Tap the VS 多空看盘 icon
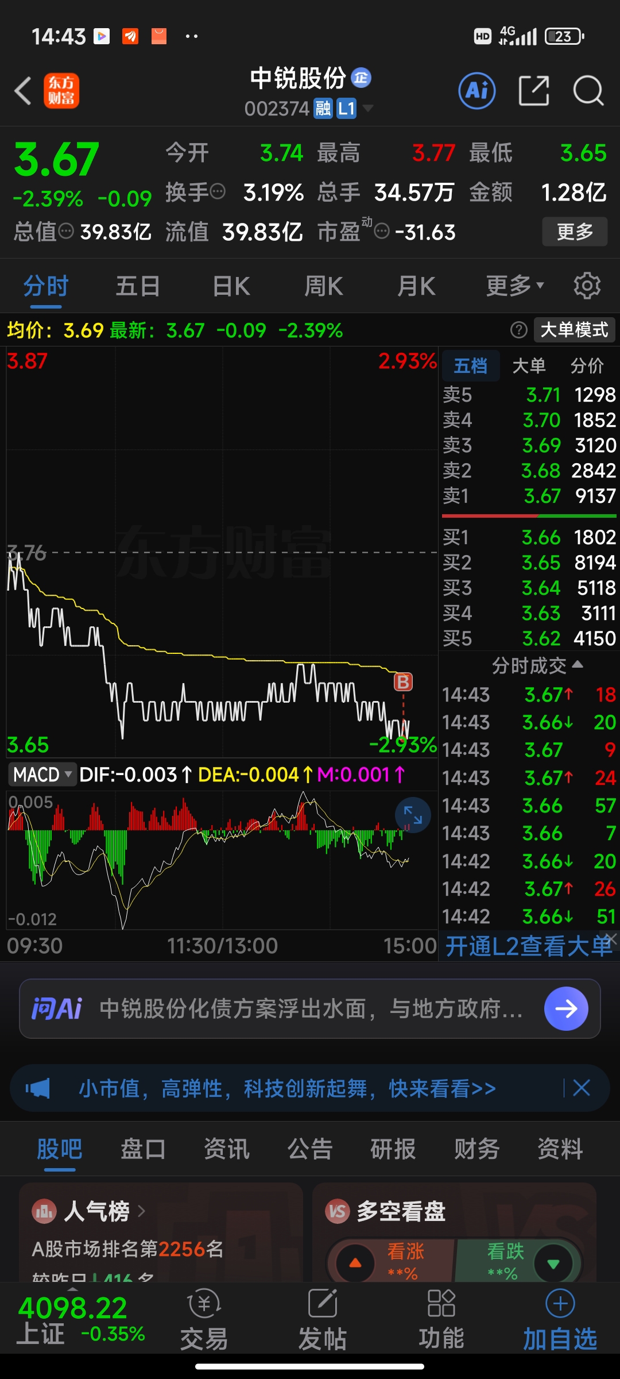Viewport: 620px width, 1379px height. tap(338, 1211)
